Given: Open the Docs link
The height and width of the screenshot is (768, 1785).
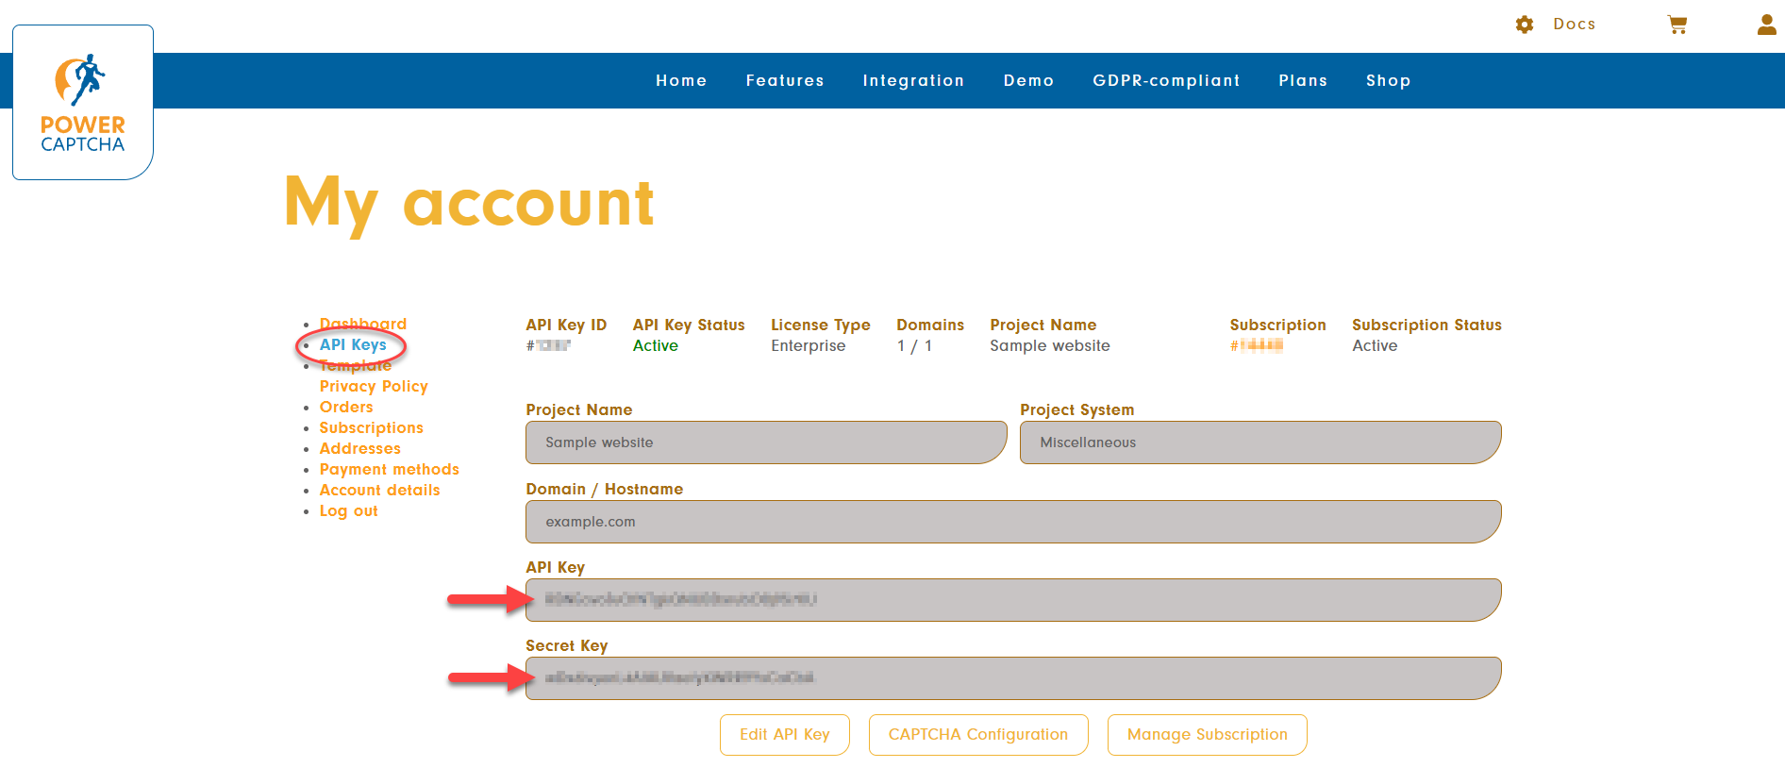Looking at the screenshot, I should [1575, 25].
